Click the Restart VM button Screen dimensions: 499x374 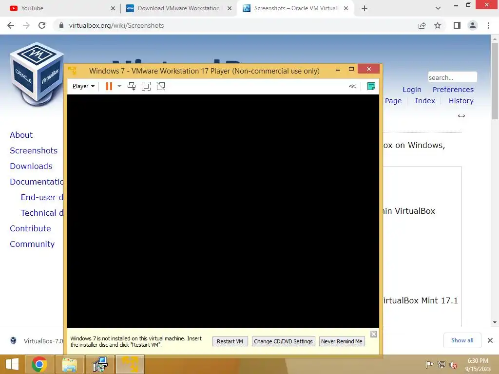(230, 341)
